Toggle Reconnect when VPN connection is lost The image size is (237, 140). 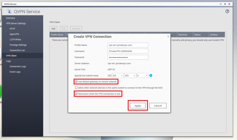[x=76, y=94]
